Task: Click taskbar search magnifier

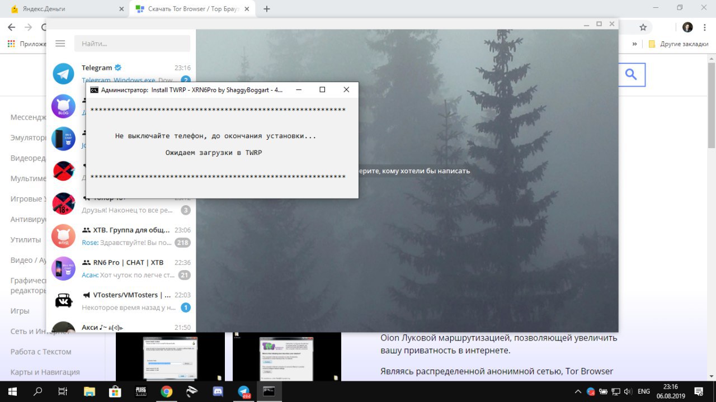Action: pos(38,391)
